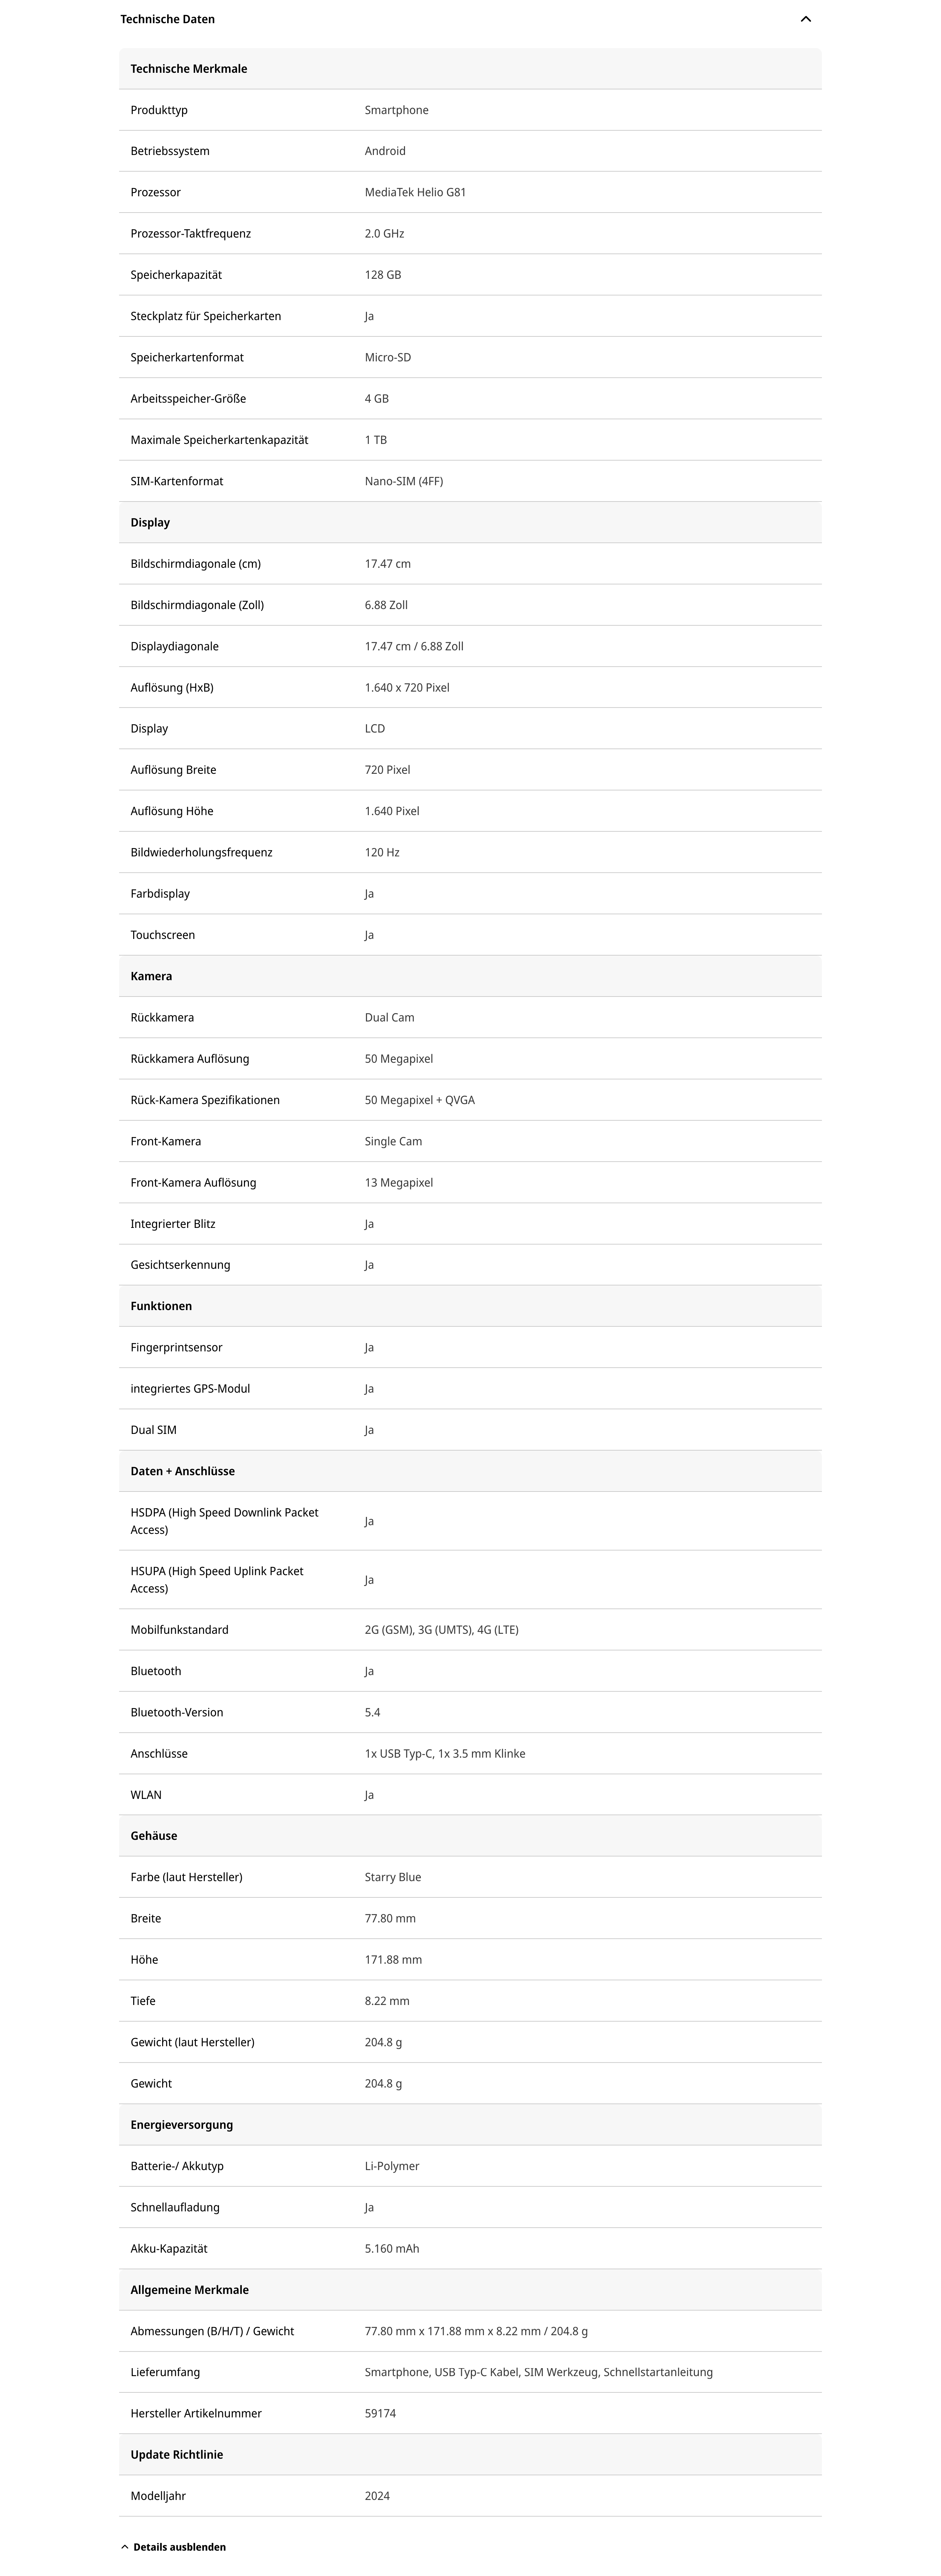
Task: Click the chevron beside Details ausblenden
Action: tap(125, 2547)
